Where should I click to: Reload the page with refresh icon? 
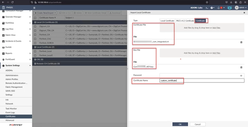[12, 2]
